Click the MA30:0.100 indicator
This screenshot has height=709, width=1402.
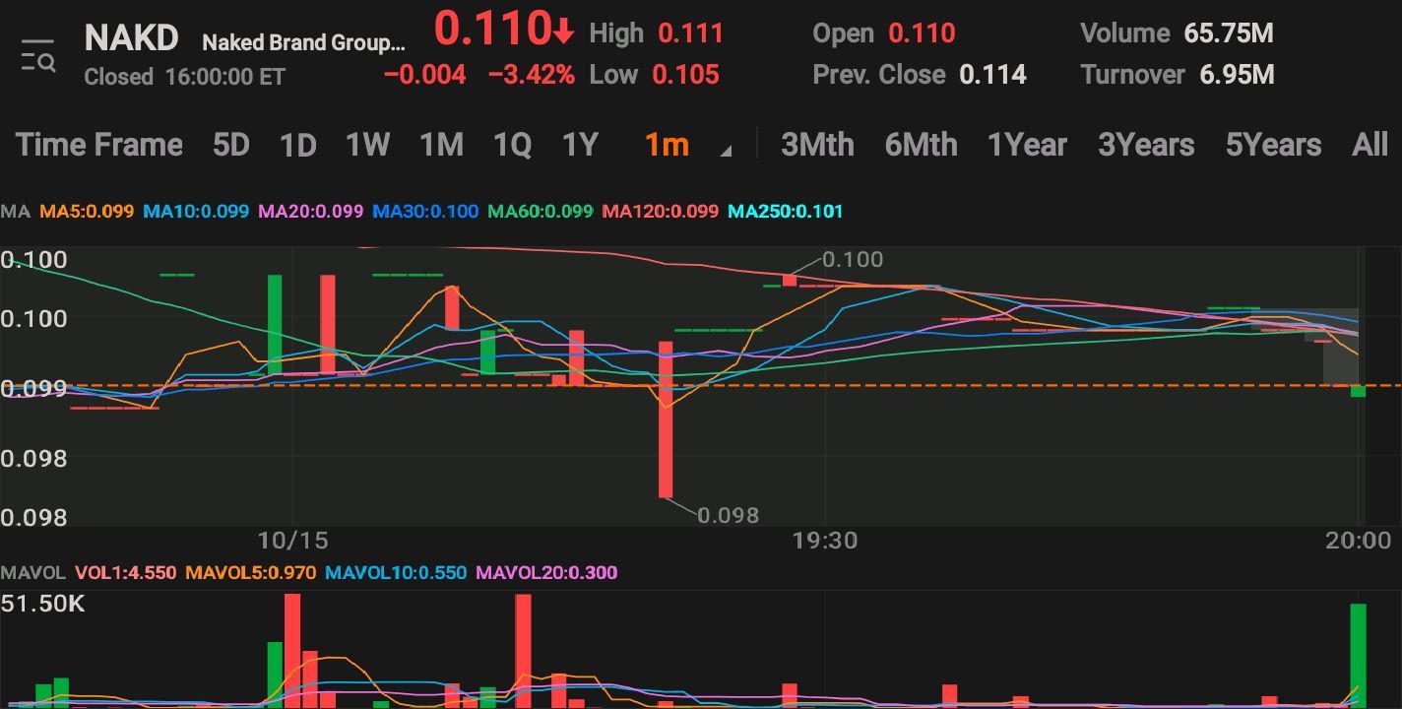point(425,211)
